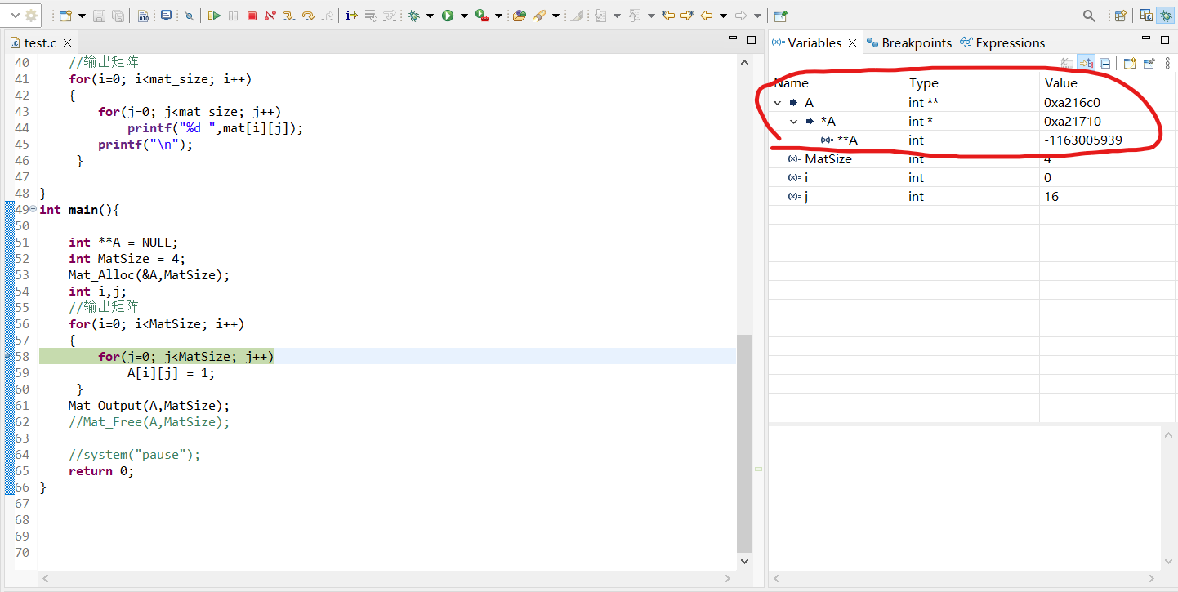Click the binary build icon
The width and height of the screenshot is (1178, 592).
click(x=143, y=16)
